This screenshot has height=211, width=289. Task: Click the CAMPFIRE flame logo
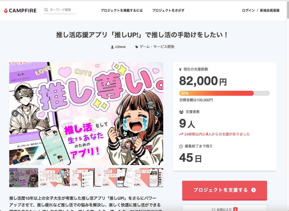(x=6, y=10)
